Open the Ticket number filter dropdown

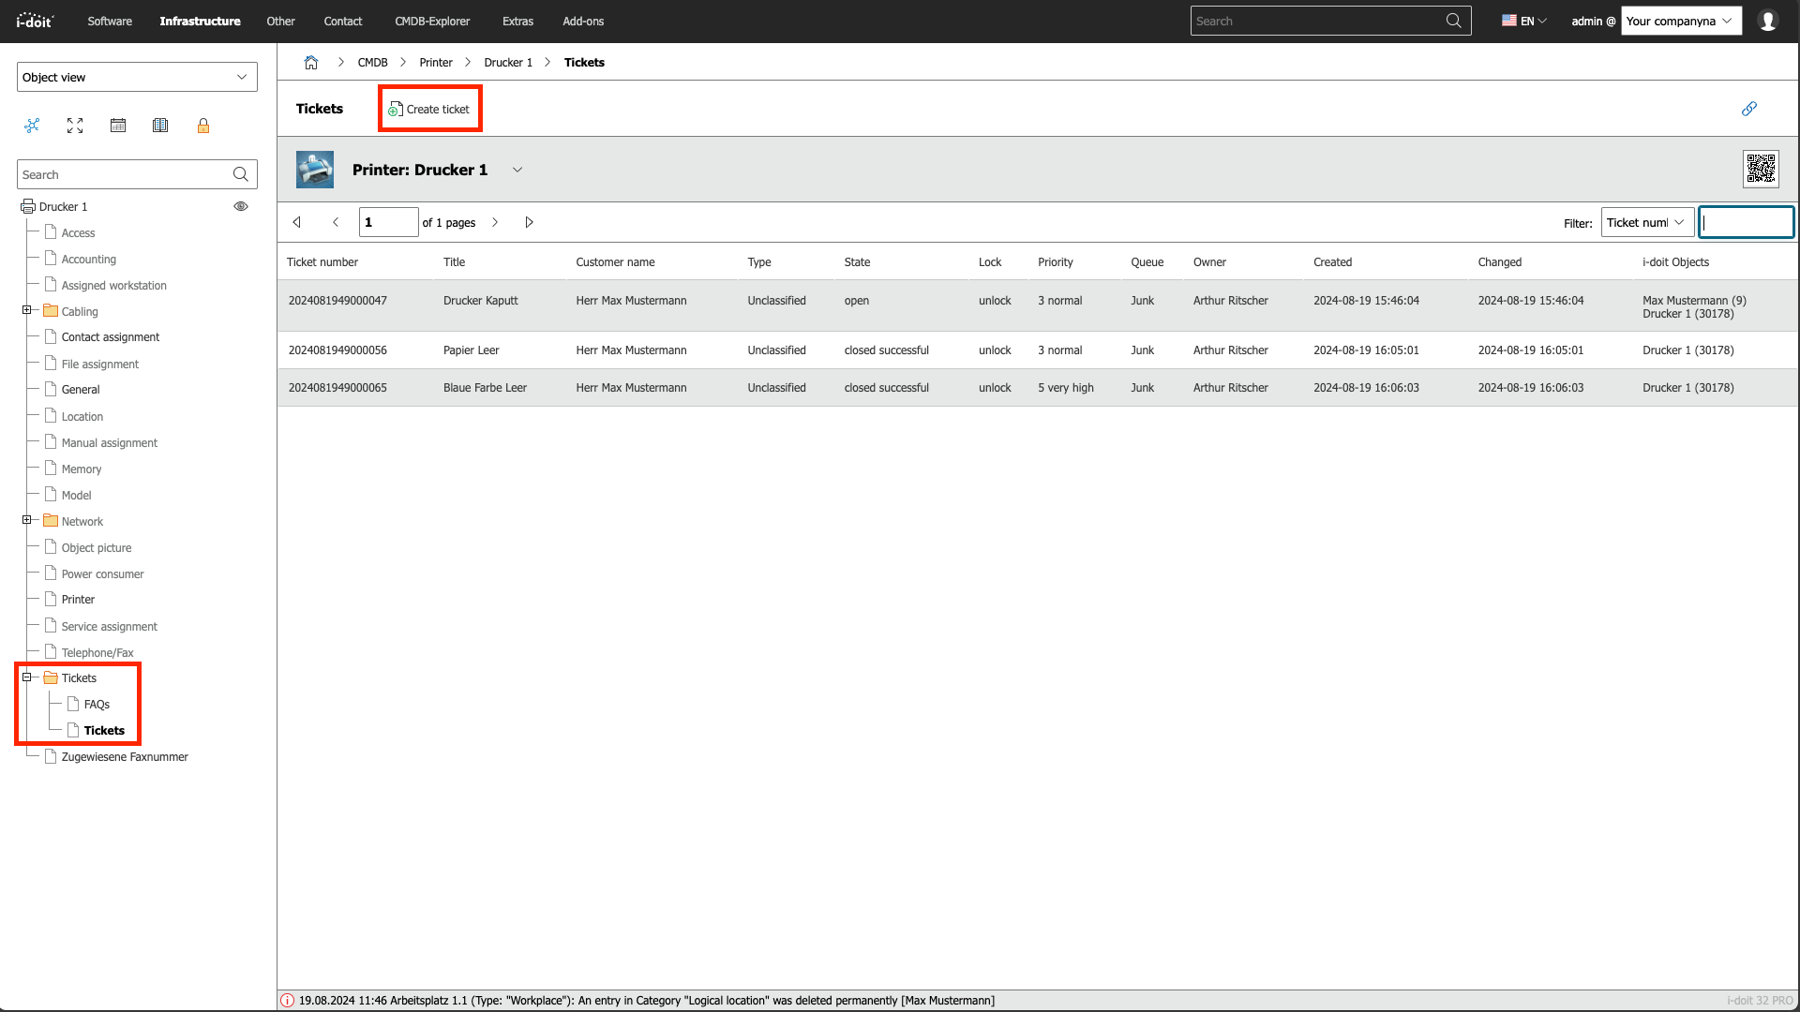click(1647, 222)
